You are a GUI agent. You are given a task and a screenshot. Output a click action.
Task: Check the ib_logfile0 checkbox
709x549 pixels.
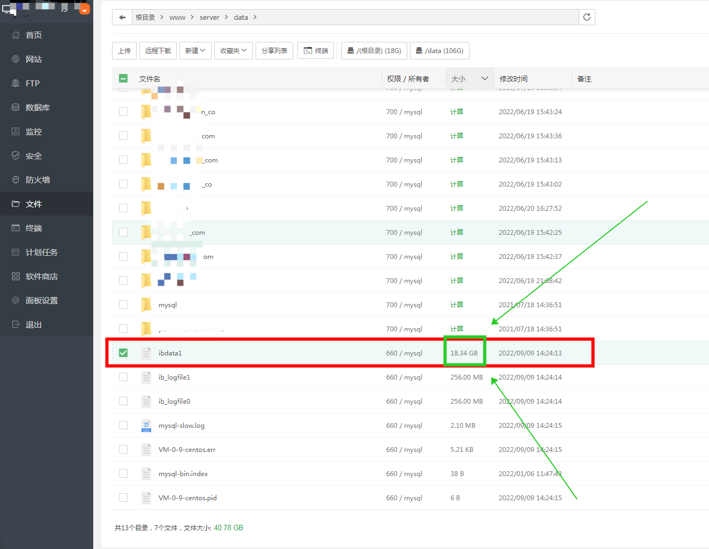click(x=123, y=401)
